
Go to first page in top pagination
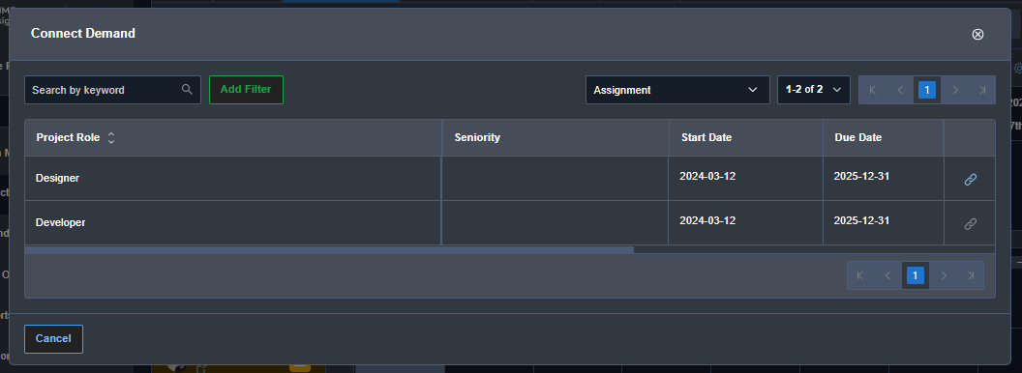[x=873, y=90]
